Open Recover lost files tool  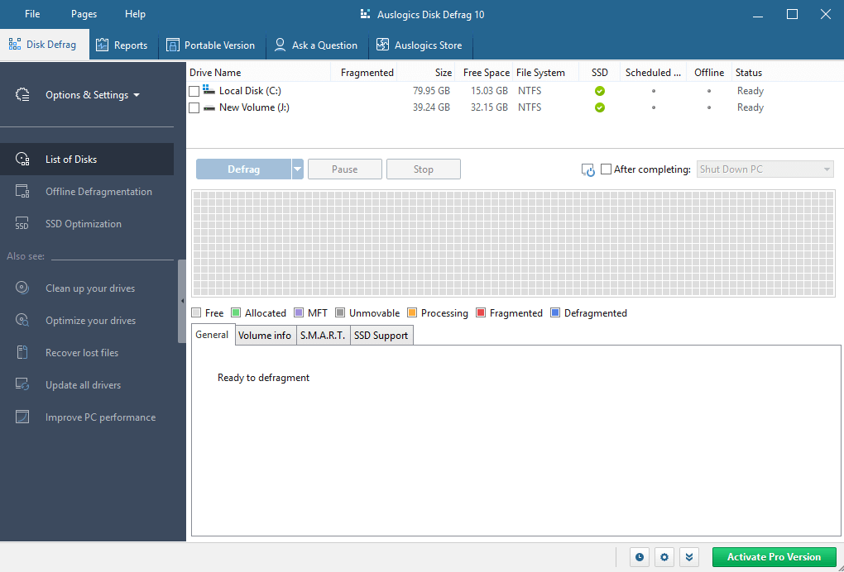tap(81, 352)
